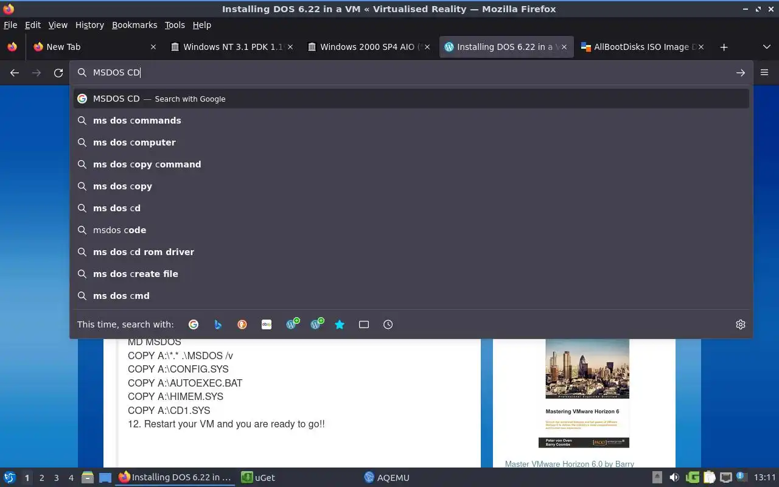The image size is (779, 487).
Task: Open the system start menu icon in taskbar
Action: pos(10,477)
